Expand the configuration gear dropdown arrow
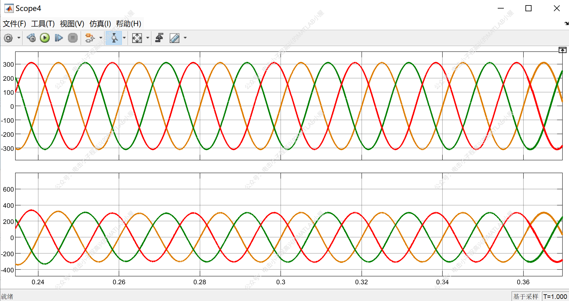This screenshot has width=569, height=301. (19, 38)
